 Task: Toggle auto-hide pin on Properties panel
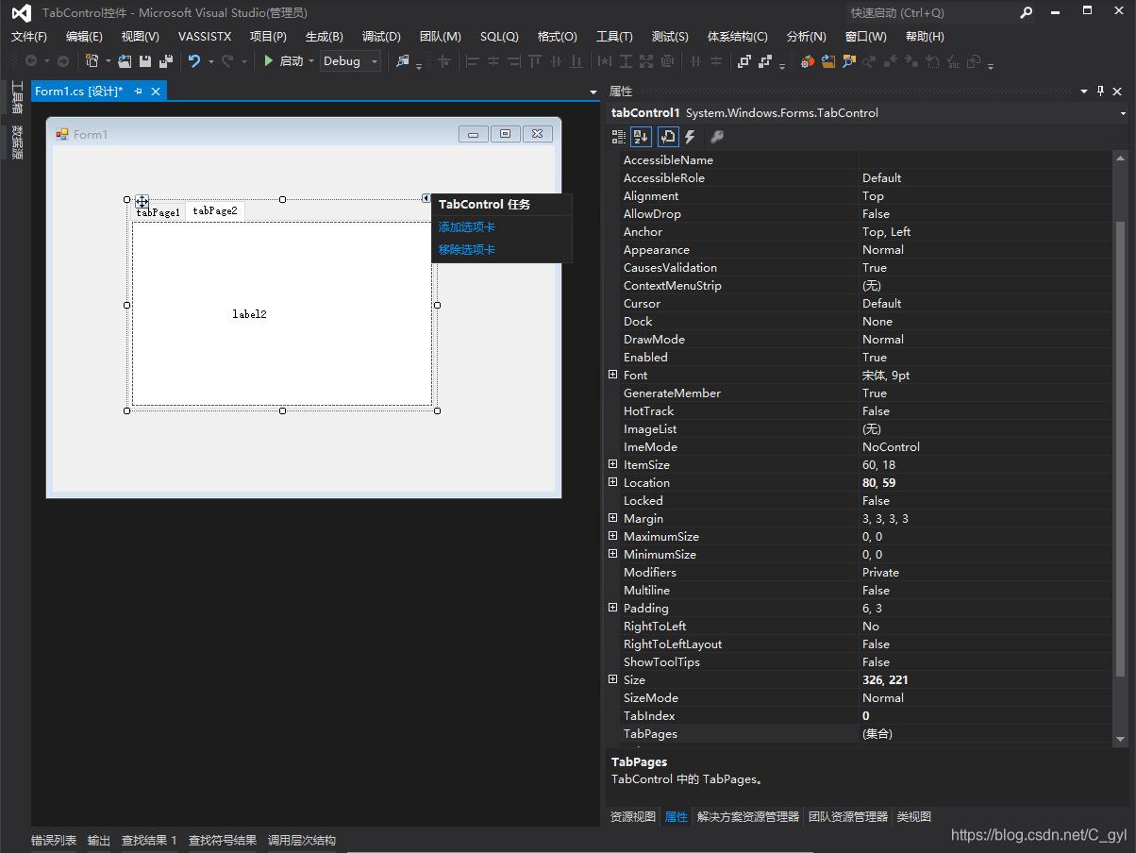[1100, 92]
